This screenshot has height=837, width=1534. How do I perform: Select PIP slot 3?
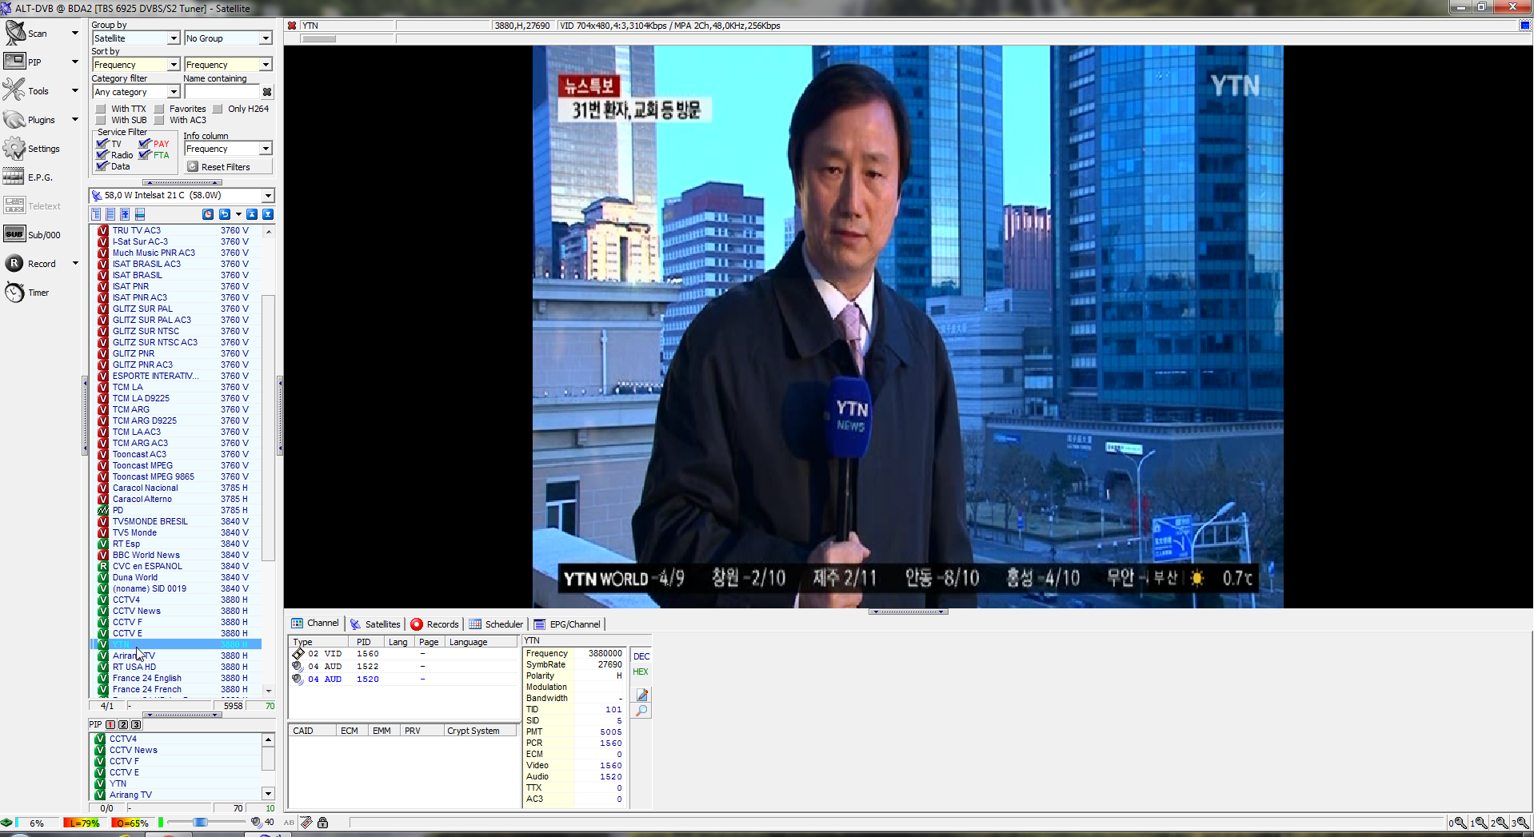tap(136, 724)
